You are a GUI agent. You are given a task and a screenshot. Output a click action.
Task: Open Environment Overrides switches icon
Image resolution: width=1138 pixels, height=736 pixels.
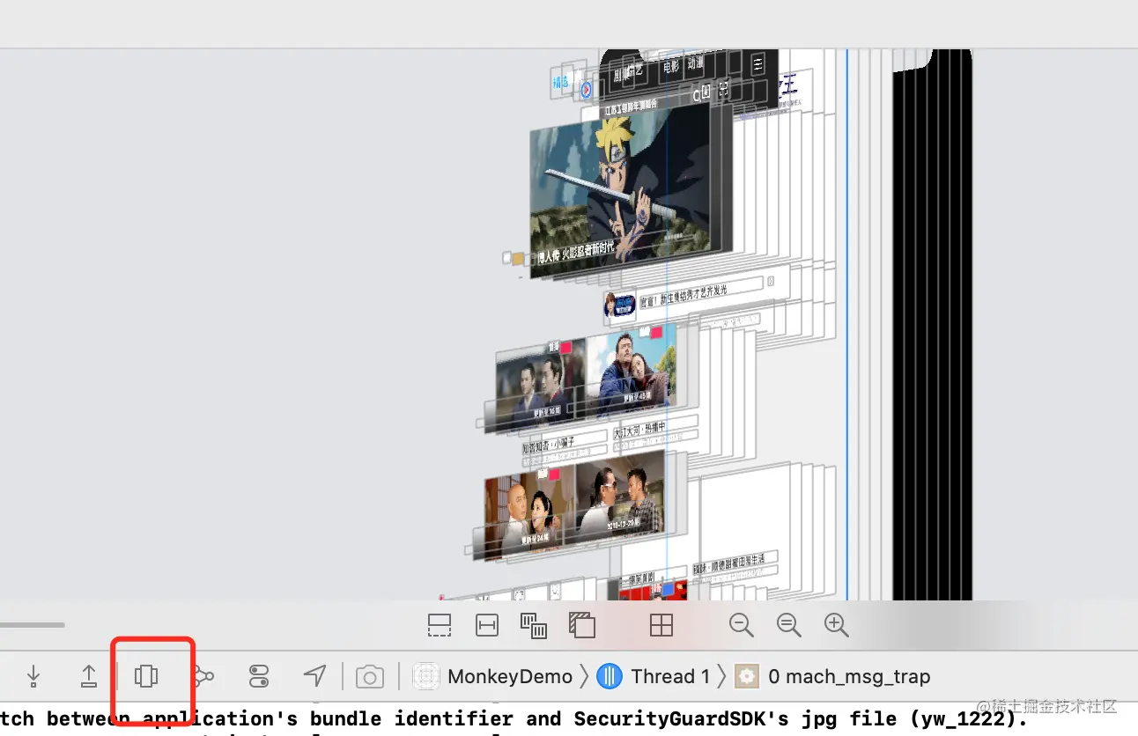[259, 676]
